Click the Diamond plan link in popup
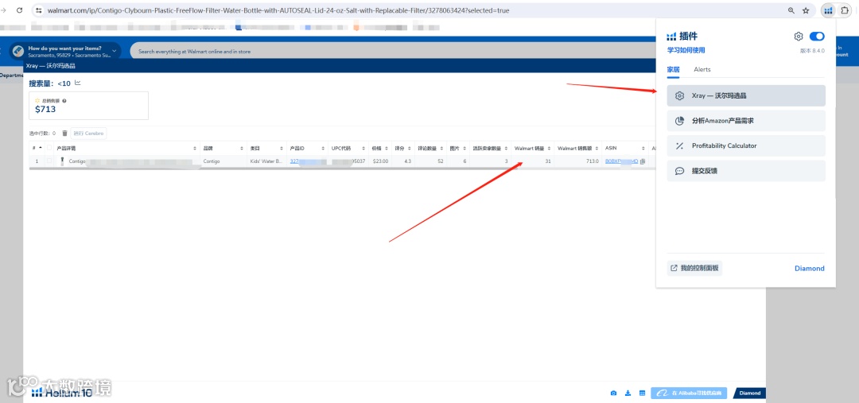Viewport: 859px width, 403px height. click(x=809, y=269)
